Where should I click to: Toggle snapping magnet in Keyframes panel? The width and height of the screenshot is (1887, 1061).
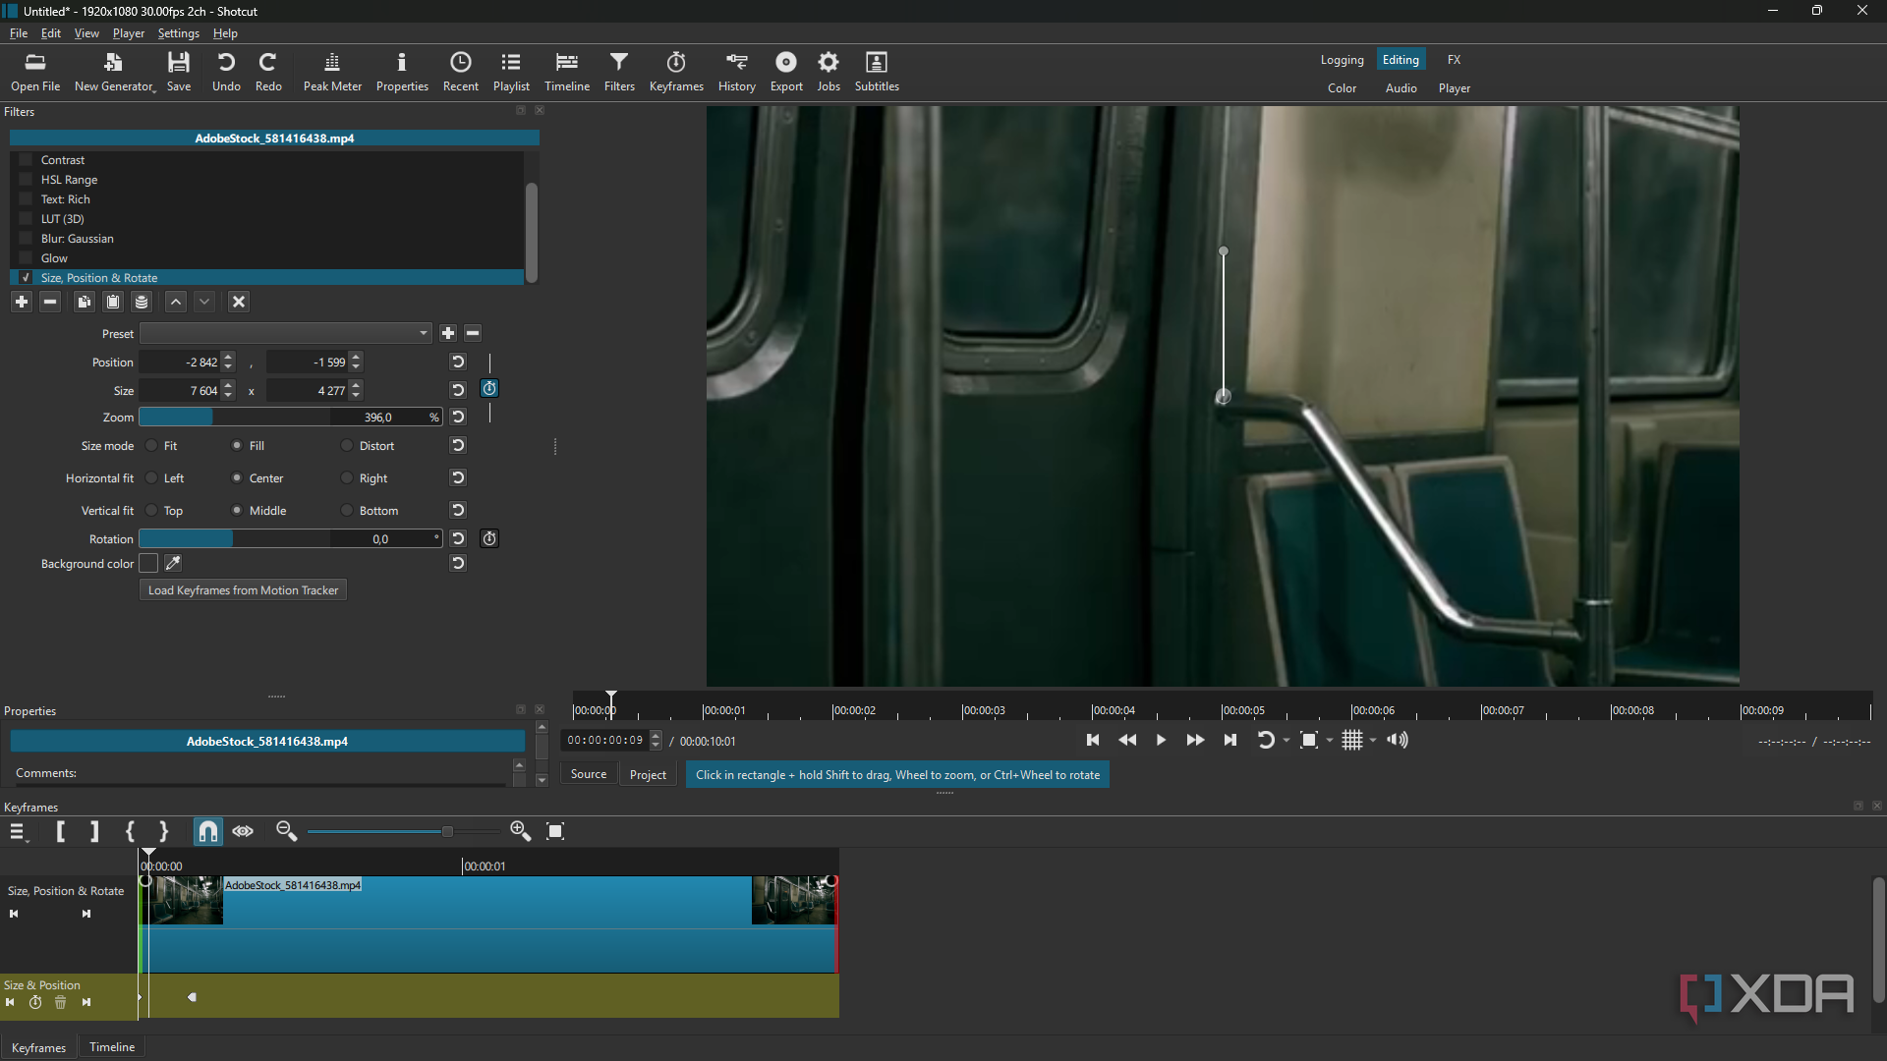(207, 832)
